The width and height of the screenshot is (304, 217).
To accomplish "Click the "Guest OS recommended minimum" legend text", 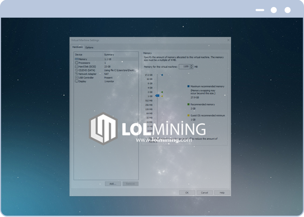I will pos(208,116).
